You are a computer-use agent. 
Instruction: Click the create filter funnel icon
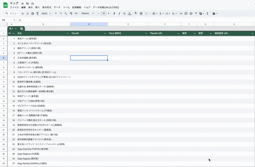click(196, 13)
